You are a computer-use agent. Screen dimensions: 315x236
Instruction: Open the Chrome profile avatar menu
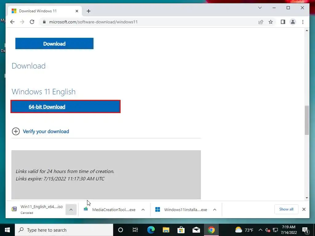293,22
